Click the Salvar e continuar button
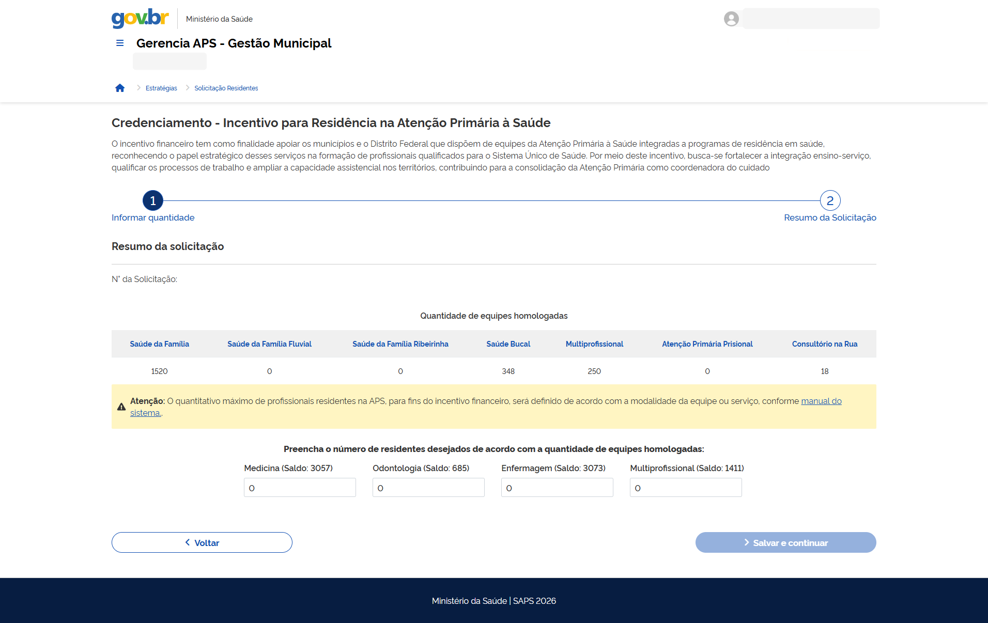This screenshot has height=623, width=988. coord(785,542)
